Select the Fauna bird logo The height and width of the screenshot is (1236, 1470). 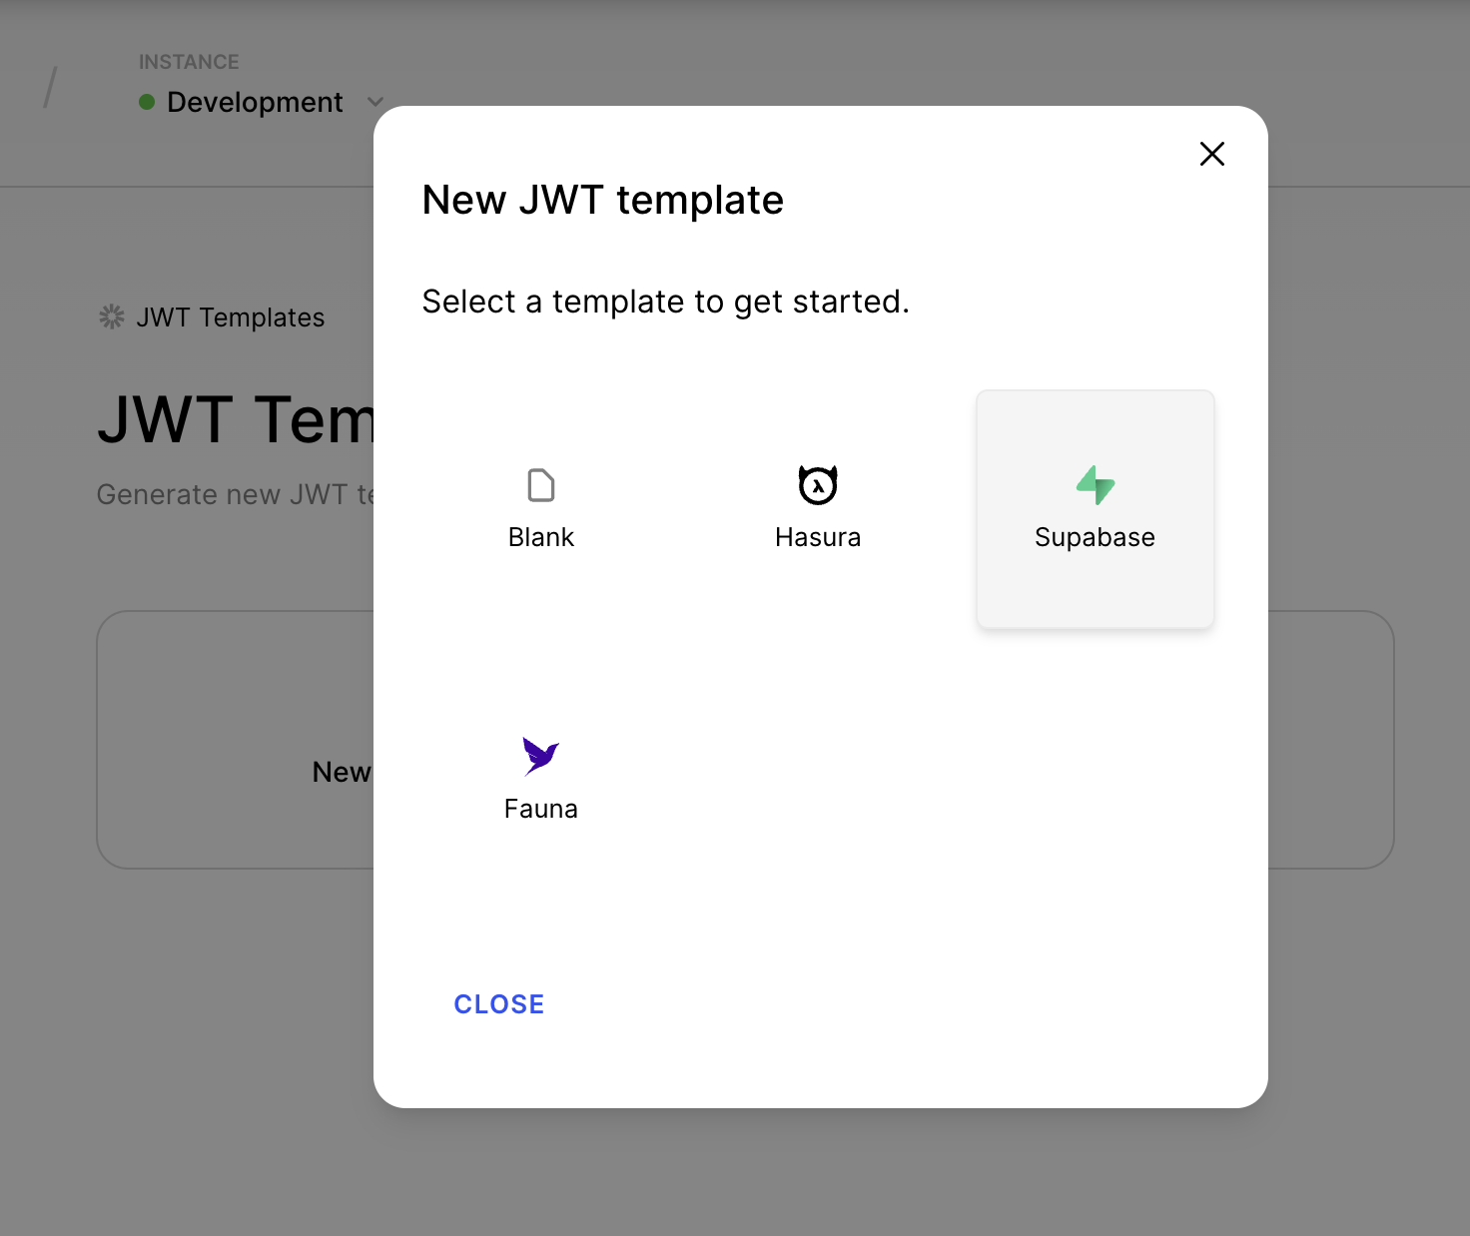[541, 756]
